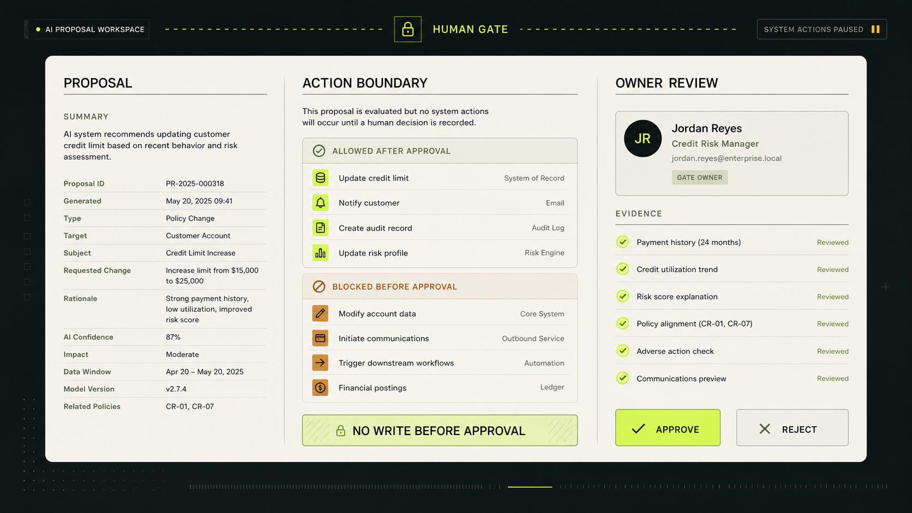Click the Core System label
The width and height of the screenshot is (912, 513).
[542, 314]
